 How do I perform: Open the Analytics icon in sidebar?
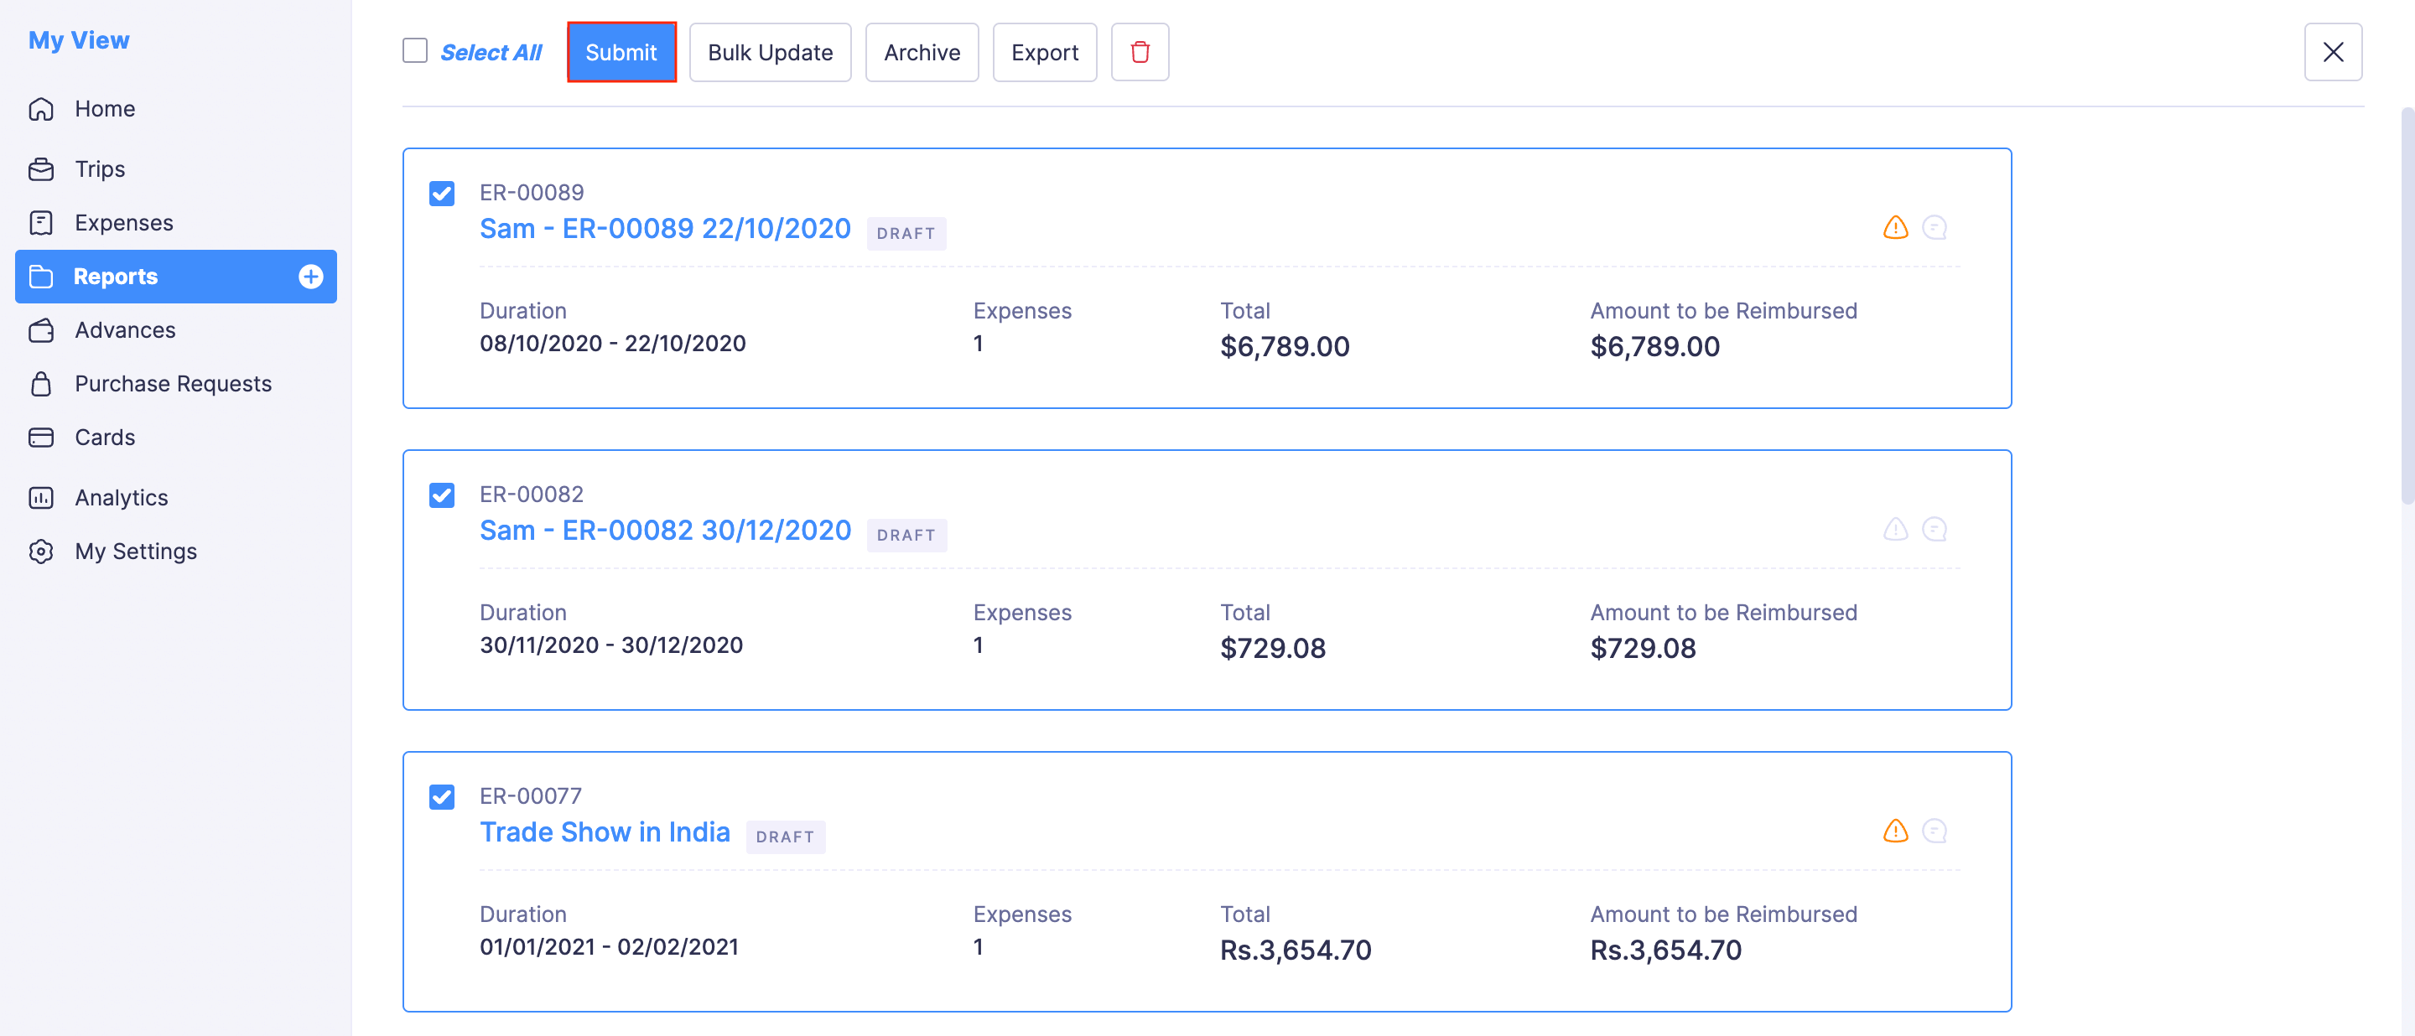[x=41, y=497]
